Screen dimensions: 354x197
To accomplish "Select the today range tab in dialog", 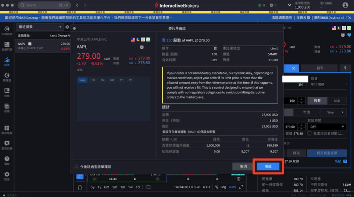I will [82, 80].
